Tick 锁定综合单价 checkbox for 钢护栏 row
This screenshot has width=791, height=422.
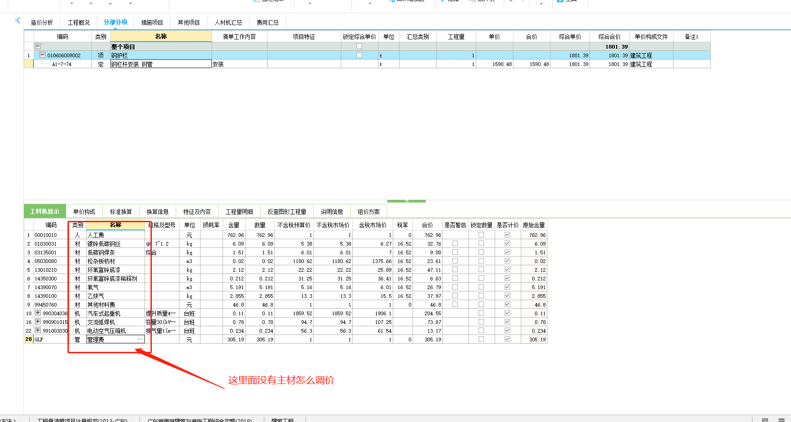(x=359, y=55)
